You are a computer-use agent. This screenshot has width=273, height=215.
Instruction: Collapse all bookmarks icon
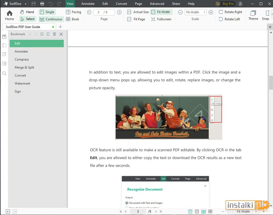coord(36,34)
